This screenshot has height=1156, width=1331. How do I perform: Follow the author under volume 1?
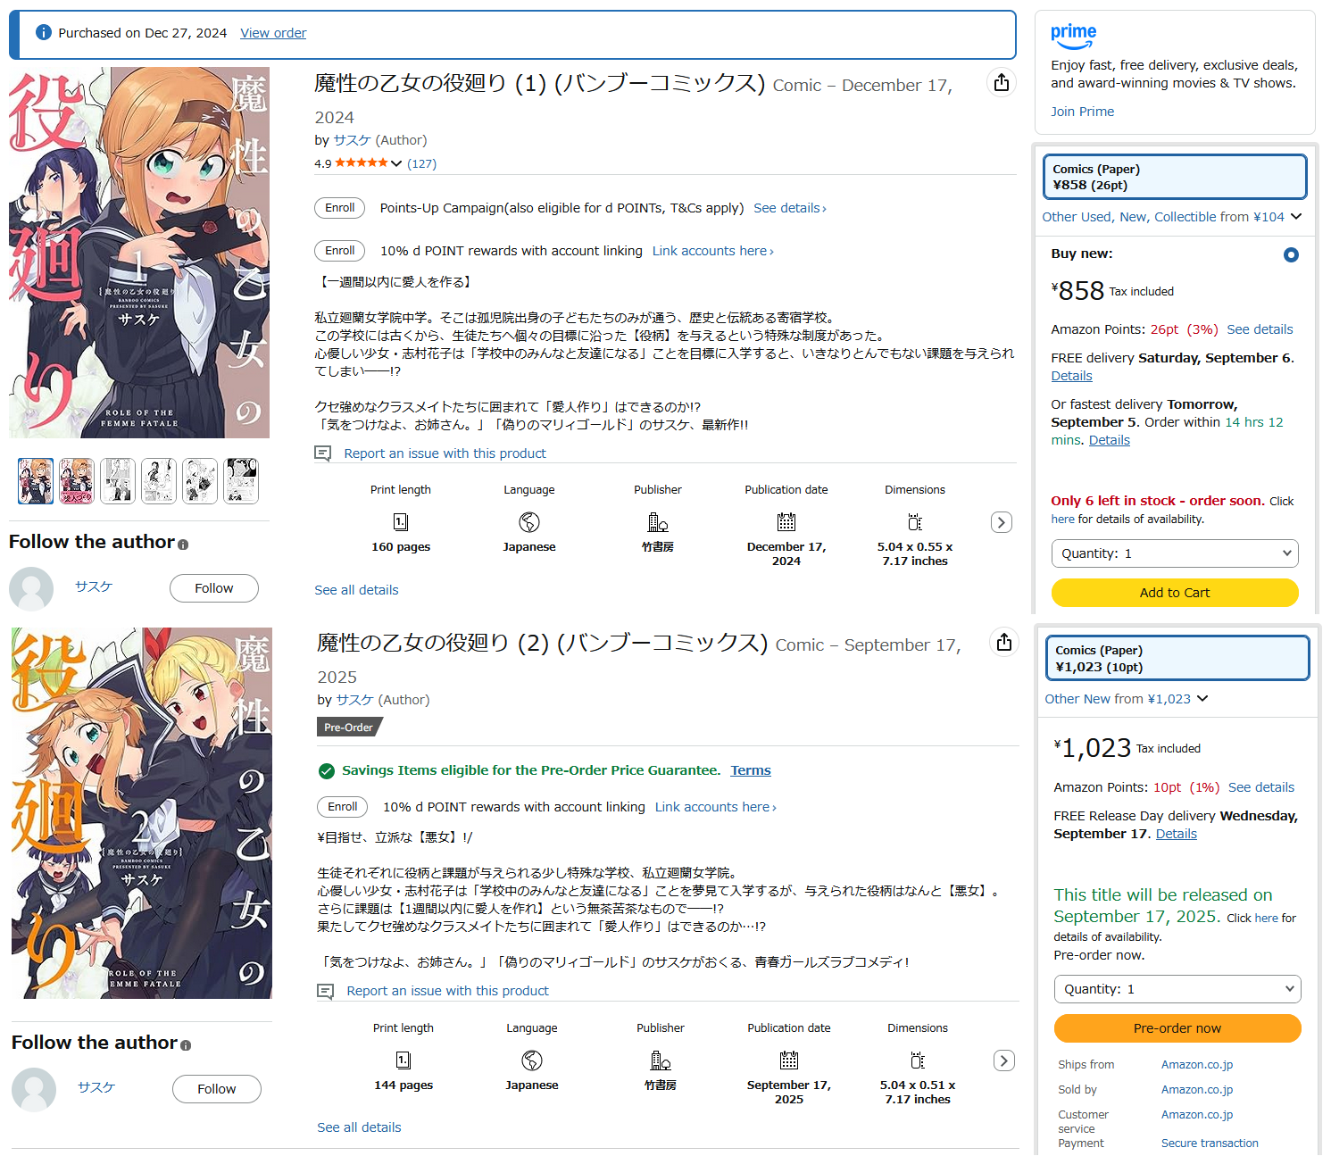click(x=214, y=588)
